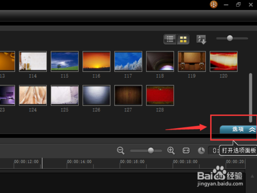Select red abstract thumbnail I20

coord(224,61)
